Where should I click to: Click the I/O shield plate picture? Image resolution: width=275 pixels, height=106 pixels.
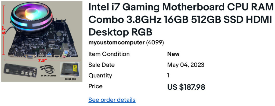click(x=21, y=70)
